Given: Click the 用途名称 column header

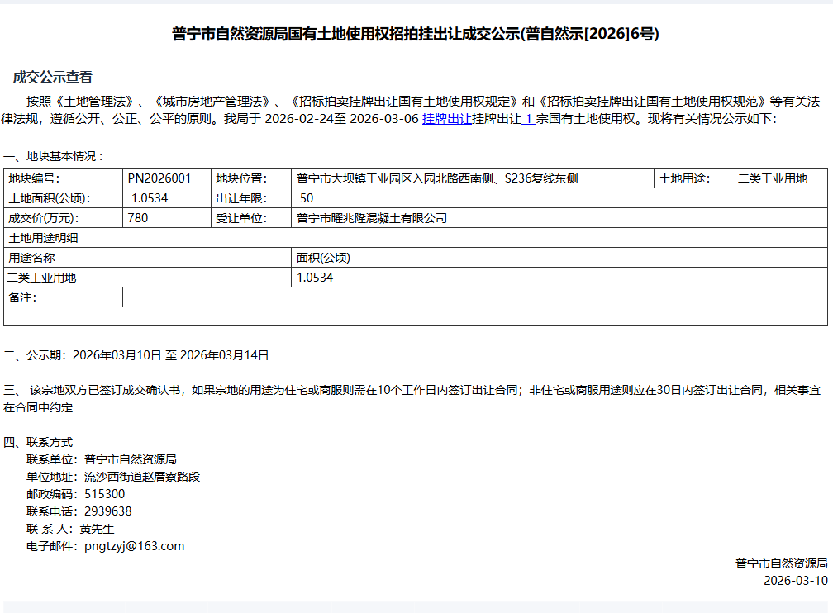Looking at the screenshot, I should 31,258.
